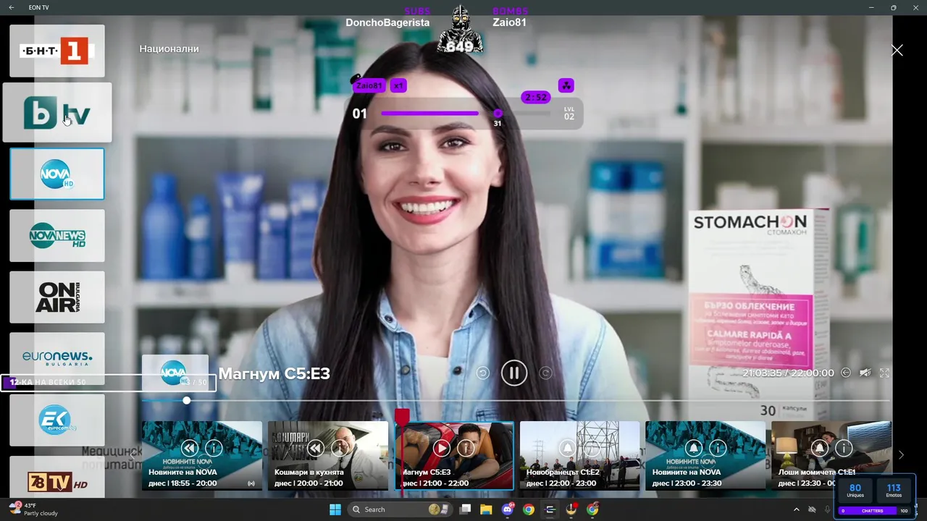927x521 pixels.
Task: Click the purple club symbol icon
Action: [x=566, y=85]
